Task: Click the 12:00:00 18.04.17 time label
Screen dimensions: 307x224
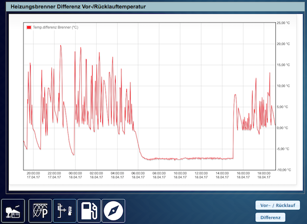Action: click(201, 175)
